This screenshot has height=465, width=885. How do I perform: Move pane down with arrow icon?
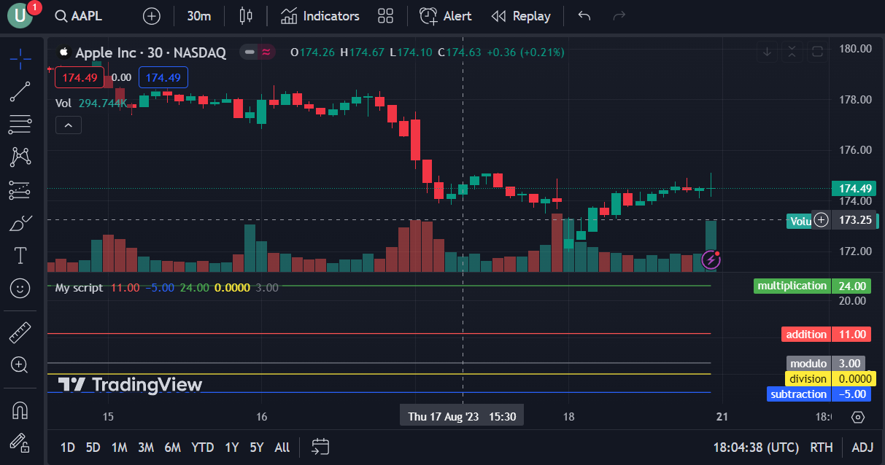(x=768, y=52)
